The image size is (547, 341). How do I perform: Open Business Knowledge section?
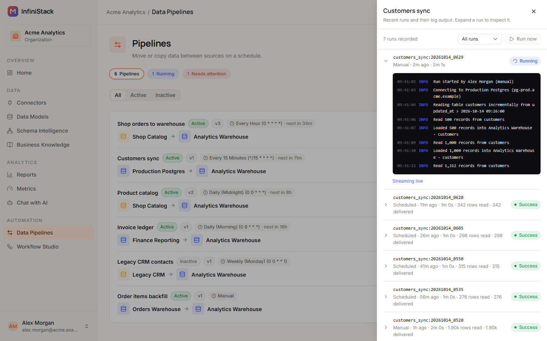[48, 145]
